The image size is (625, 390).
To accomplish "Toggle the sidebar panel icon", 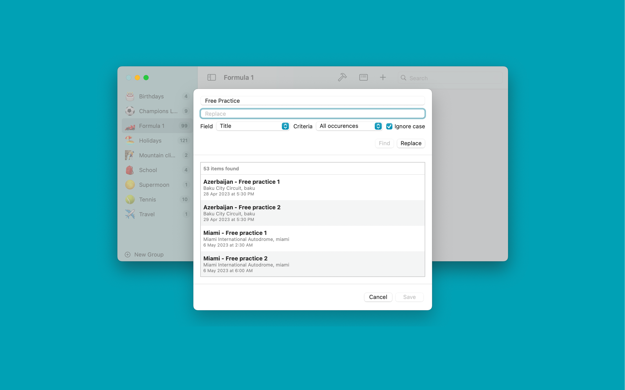I will (211, 77).
